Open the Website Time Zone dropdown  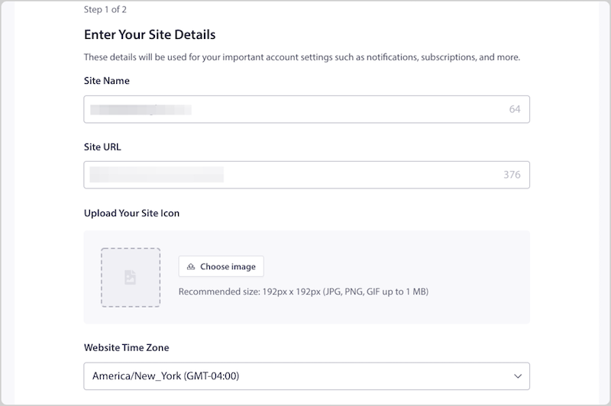(306, 376)
